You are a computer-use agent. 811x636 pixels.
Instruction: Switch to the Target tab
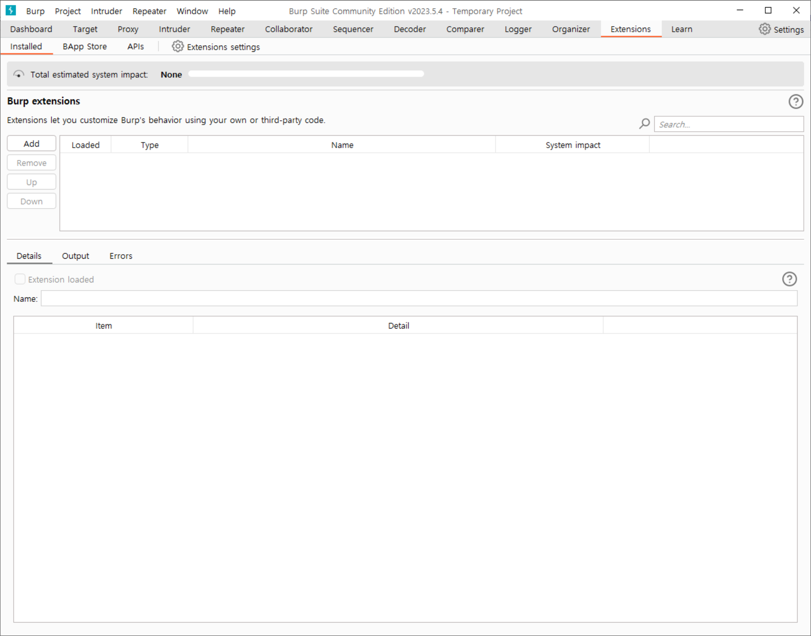point(85,29)
